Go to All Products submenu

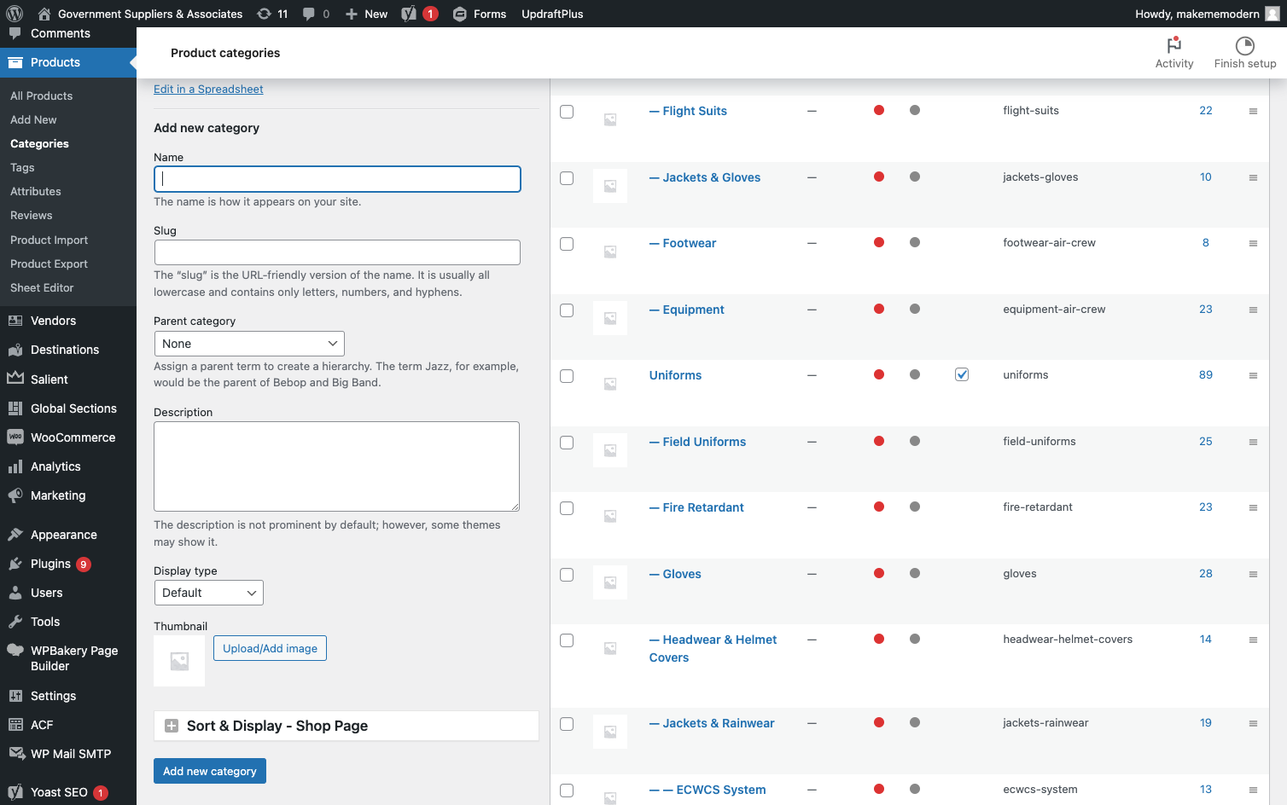42,96
